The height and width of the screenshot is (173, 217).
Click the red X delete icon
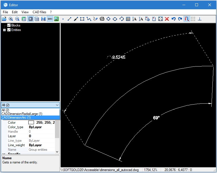(167, 19)
